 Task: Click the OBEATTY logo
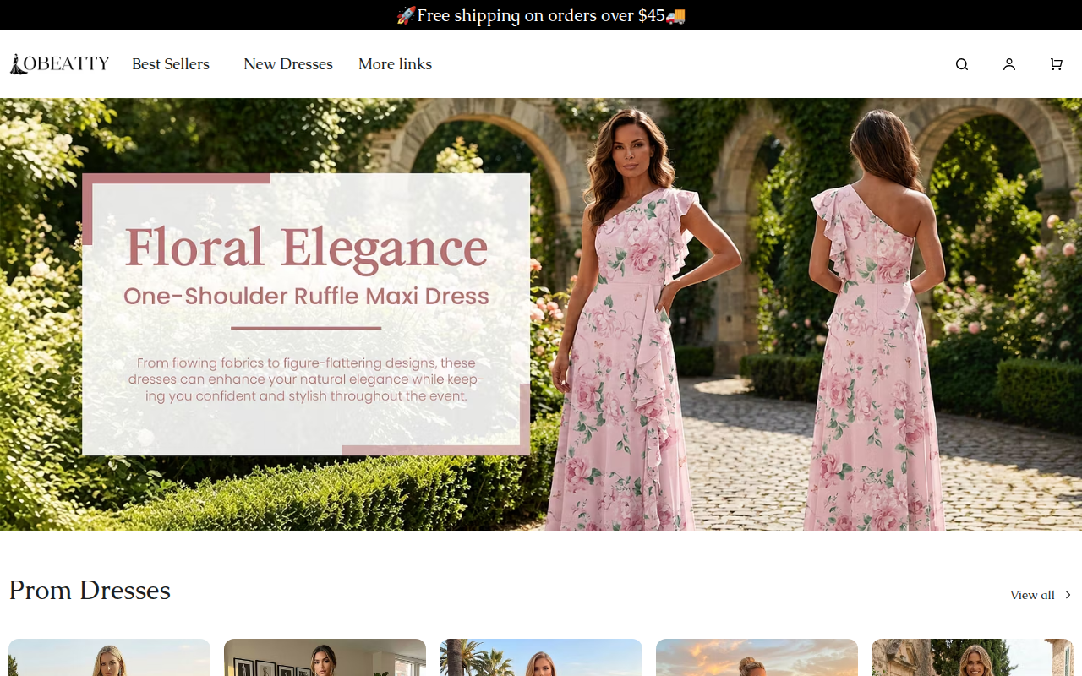[x=59, y=64]
